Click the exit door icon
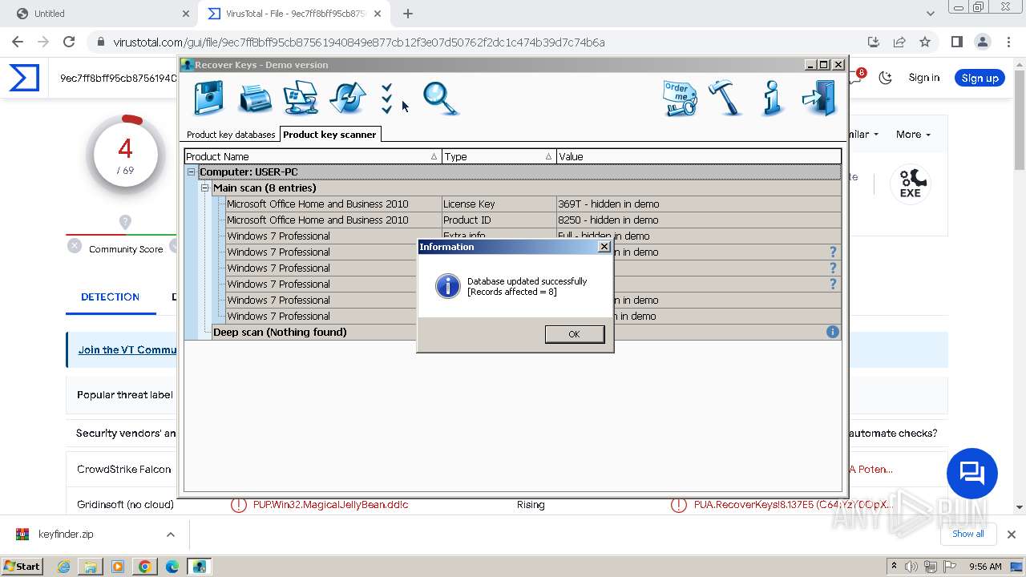The image size is (1026, 577). (819, 99)
